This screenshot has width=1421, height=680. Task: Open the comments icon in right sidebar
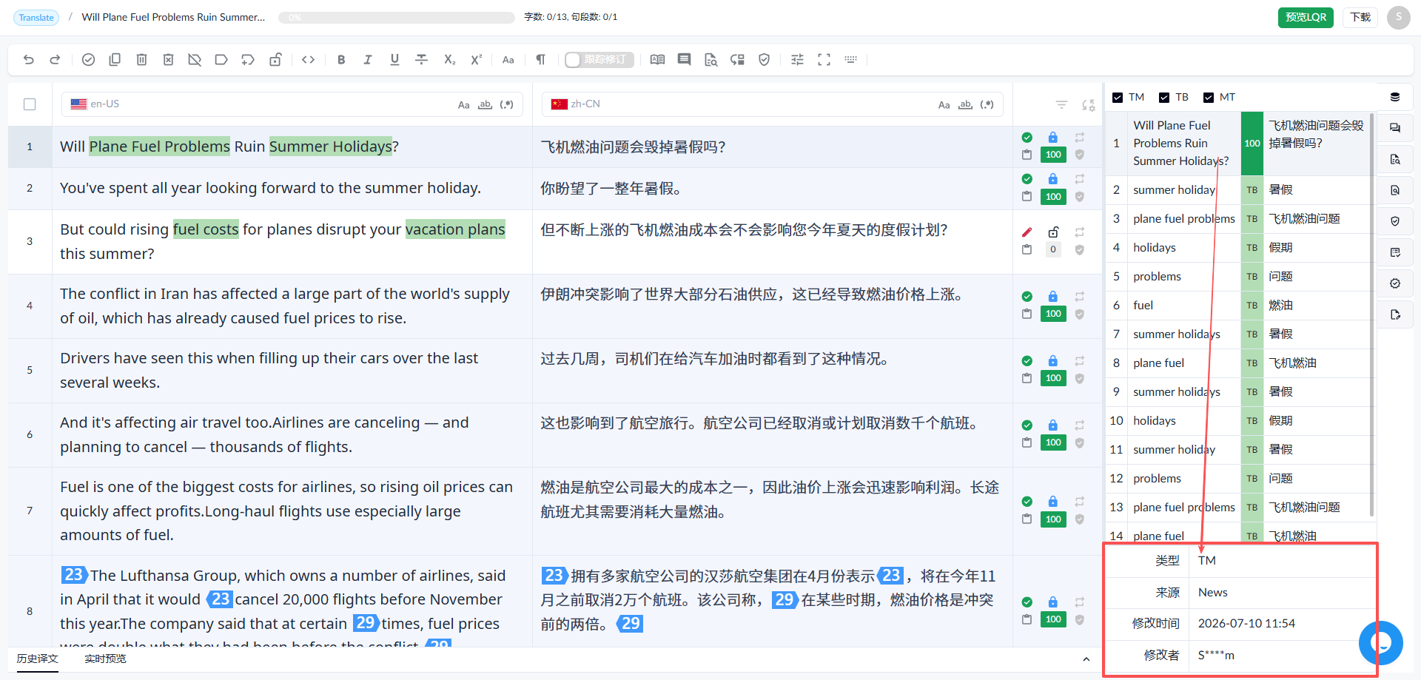[1395, 128]
